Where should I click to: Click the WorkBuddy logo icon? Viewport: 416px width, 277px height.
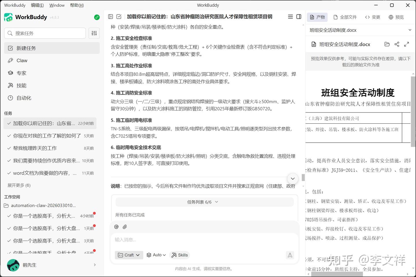(x=8, y=17)
